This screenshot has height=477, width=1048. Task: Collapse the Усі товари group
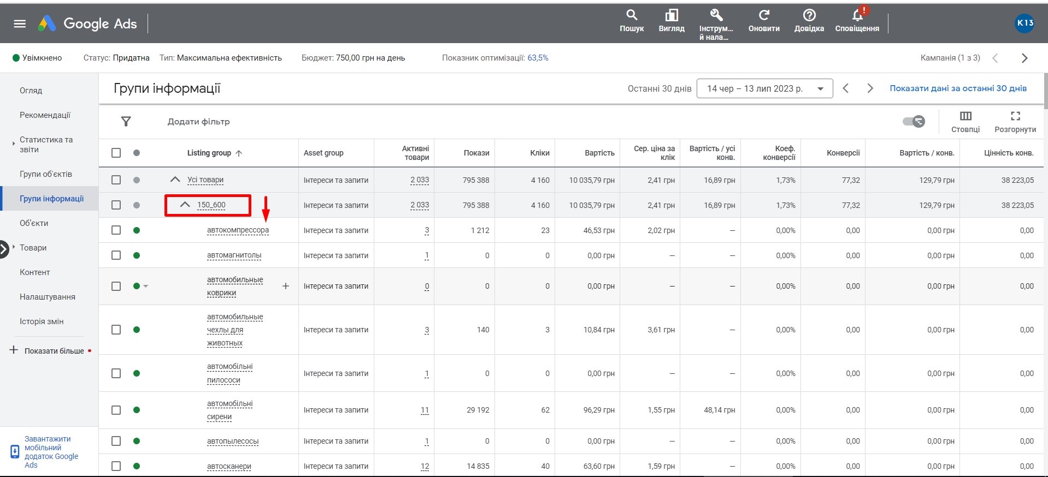point(175,180)
